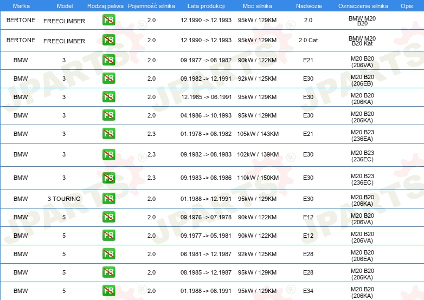Screen dimensions: 424x300
Task: Select the date range 09.1976 -> 07.1978
Action: (206, 217)
